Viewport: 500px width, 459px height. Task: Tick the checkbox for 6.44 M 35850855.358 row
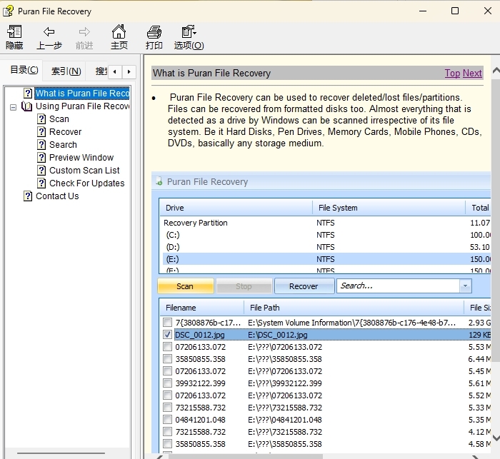(x=167, y=358)
